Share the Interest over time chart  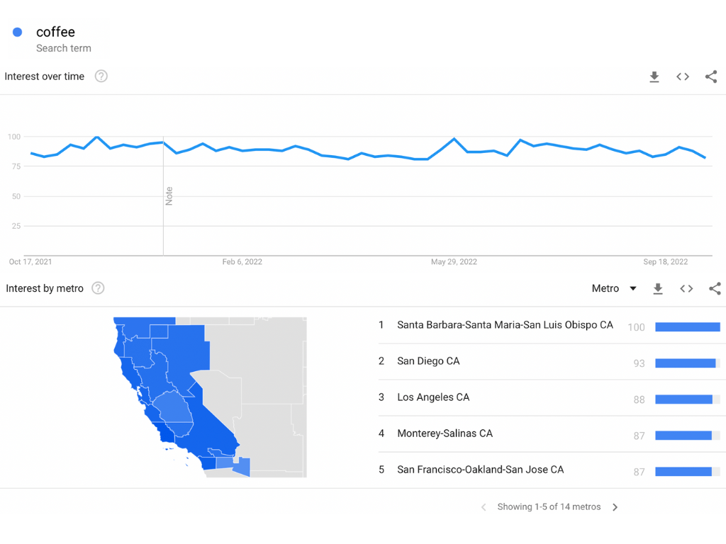point(711,76)
